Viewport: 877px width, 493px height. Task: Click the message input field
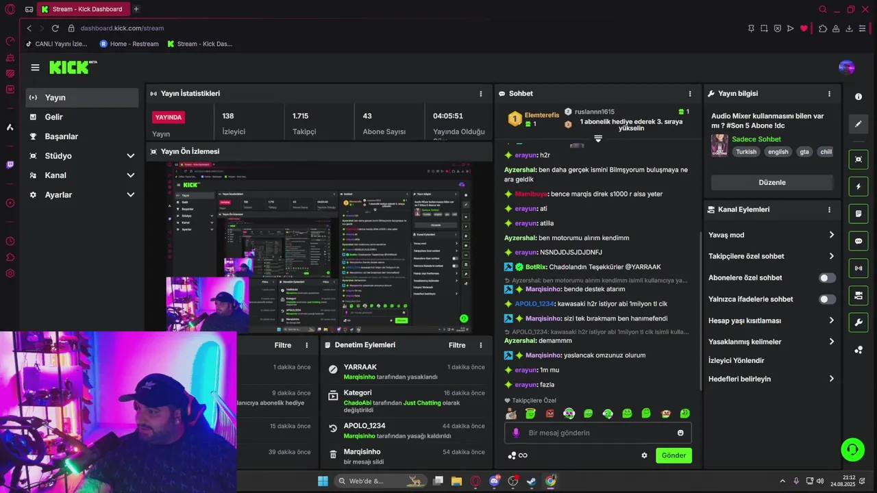point(598,433)
